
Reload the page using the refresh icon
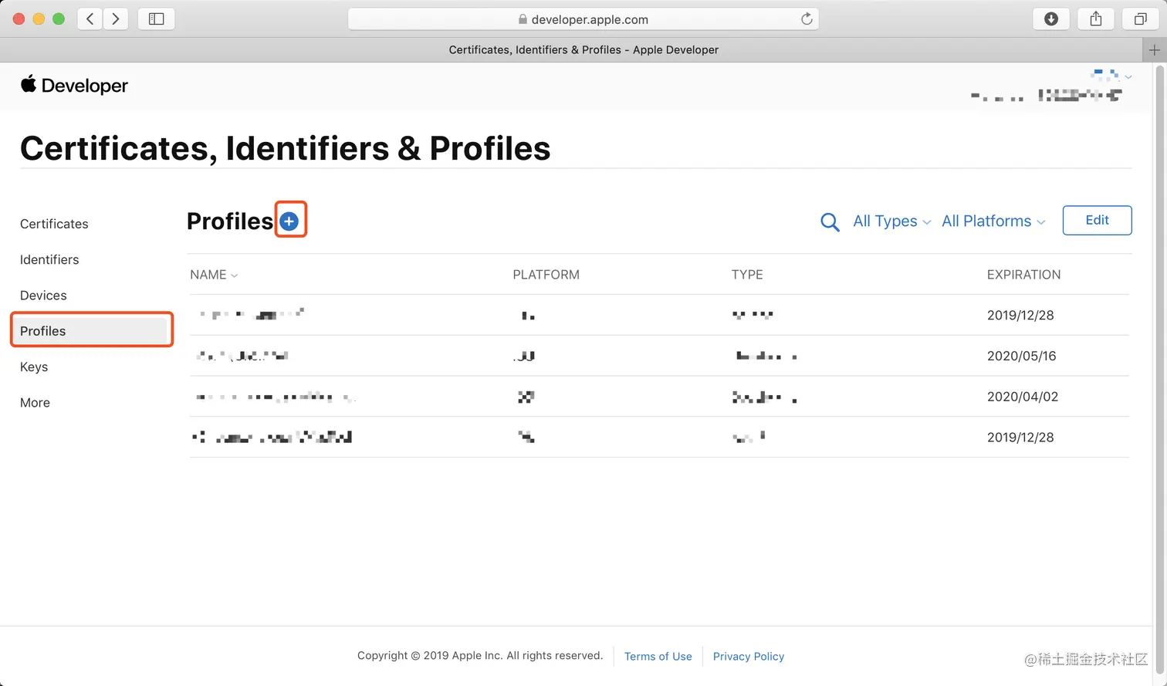point(807,19)
